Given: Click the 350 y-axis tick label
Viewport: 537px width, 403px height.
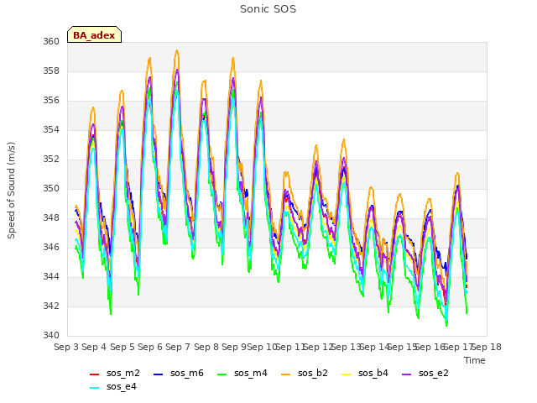Looking at the screenshot, I should tap(51, 188).
